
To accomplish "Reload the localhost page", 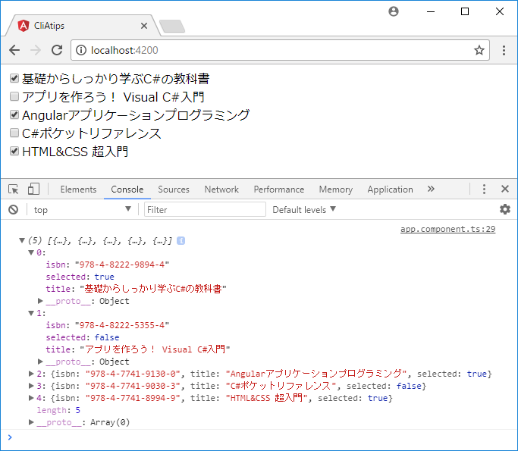I will (x=57, y=50).
